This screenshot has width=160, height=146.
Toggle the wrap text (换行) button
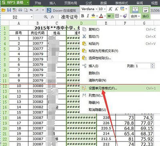click(146, 13)
